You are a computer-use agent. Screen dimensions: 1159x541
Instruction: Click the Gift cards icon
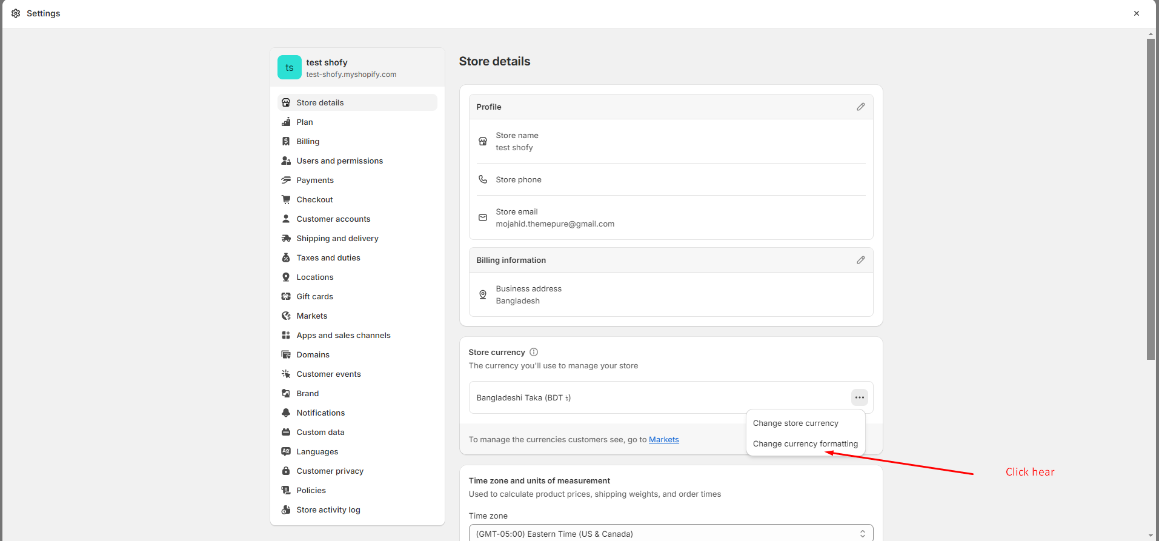[x=286, y=296]
